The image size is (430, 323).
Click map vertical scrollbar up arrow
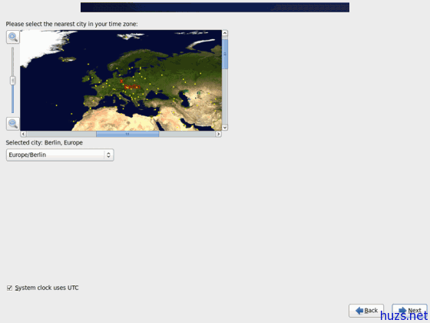(x=224, y=33)
